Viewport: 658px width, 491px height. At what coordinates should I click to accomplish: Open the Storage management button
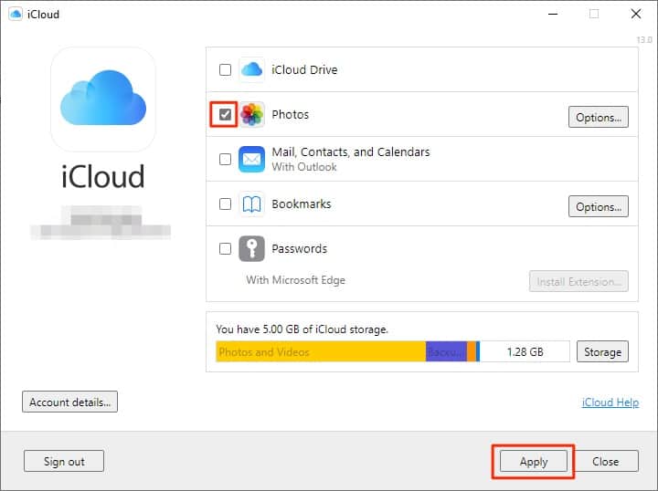click(x=602, y=352)
